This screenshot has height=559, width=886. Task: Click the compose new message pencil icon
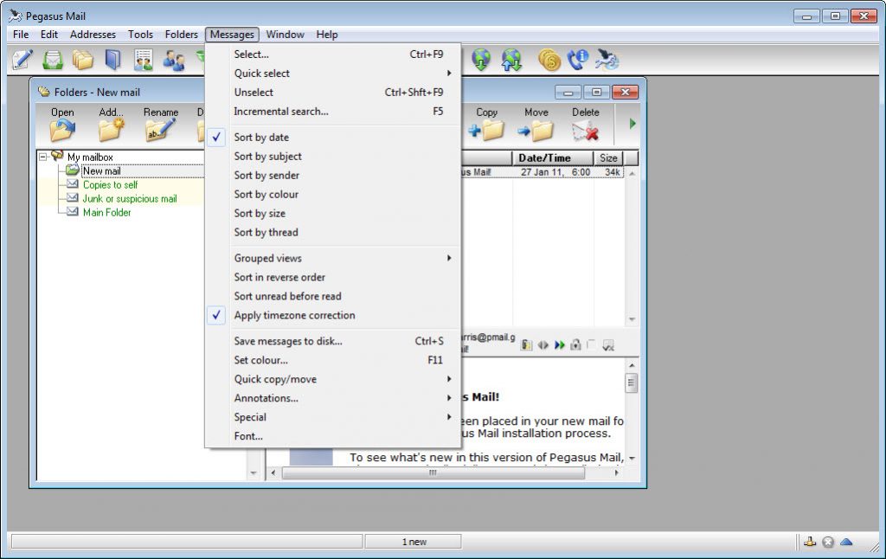click(x=22, y=60)
